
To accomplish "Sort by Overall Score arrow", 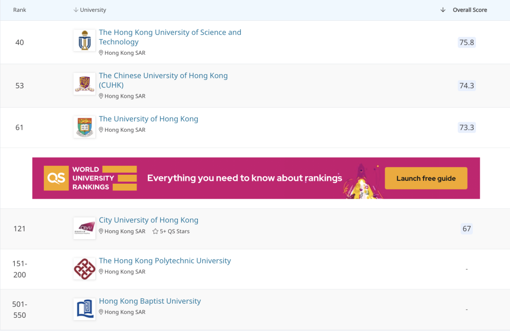I will [x=443, y=10].
